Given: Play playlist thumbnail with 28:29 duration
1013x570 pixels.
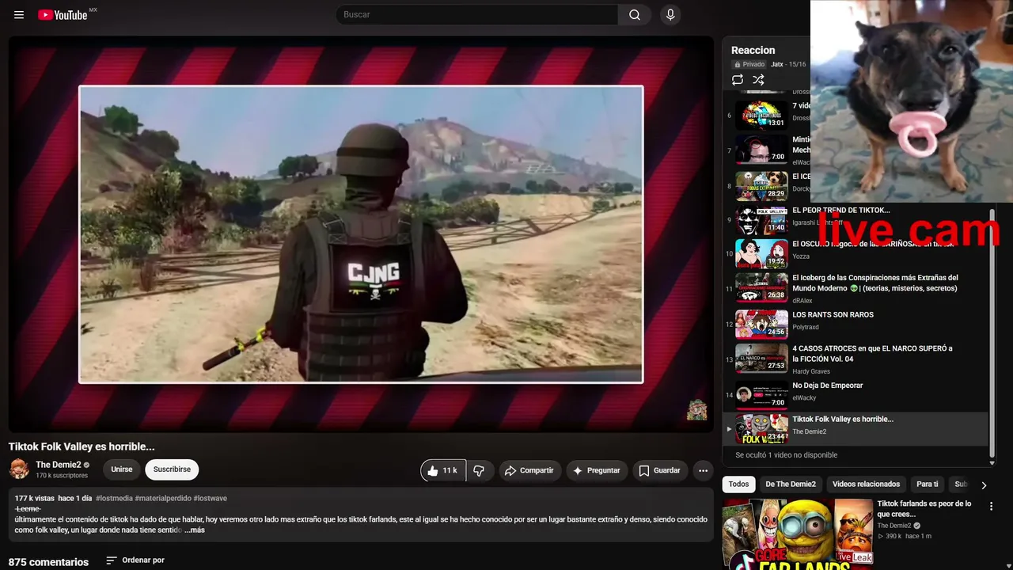Looking at the screenshot, I should coord(761,186).
